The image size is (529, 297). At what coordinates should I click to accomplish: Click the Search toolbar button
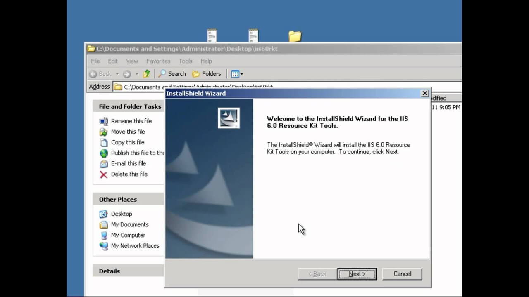(172, 74)
